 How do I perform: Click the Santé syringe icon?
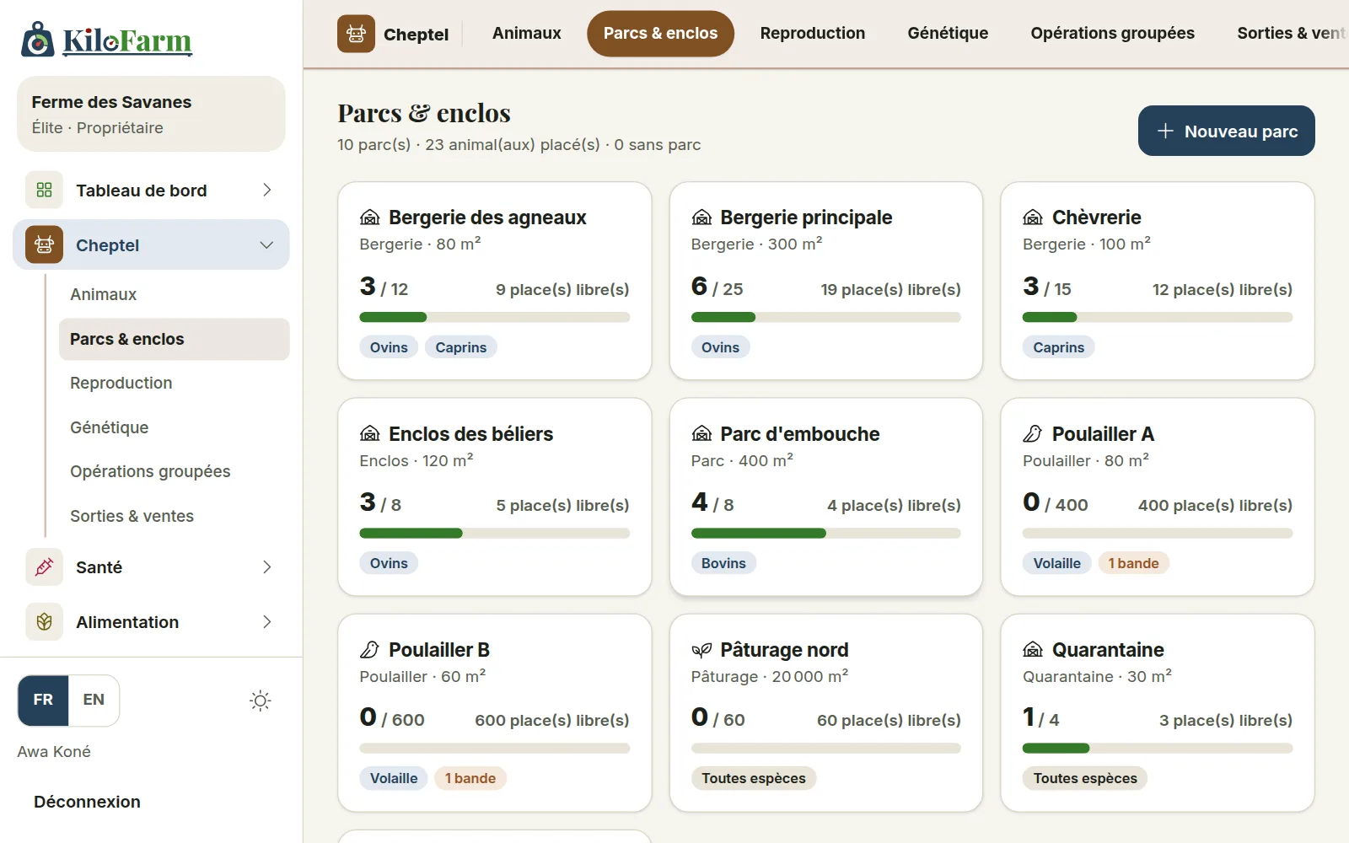(44, 566)
